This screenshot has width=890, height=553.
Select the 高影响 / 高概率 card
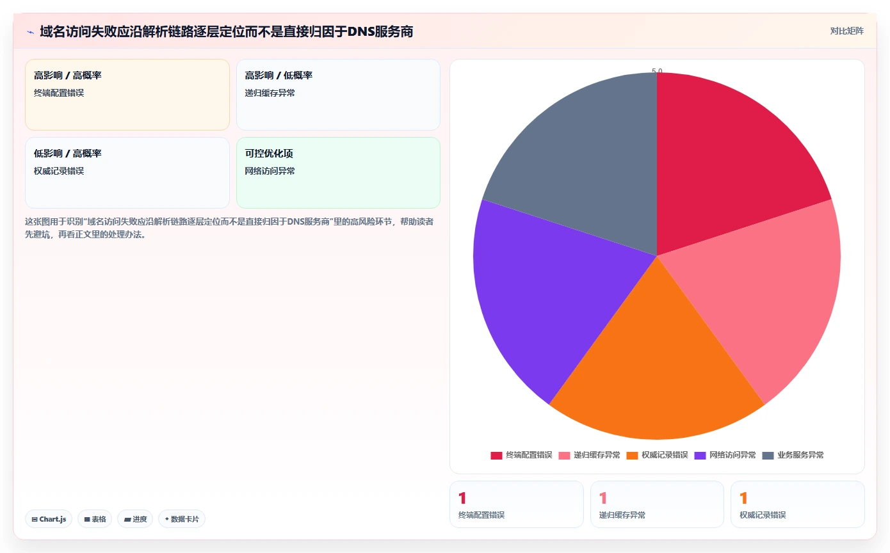[x=127, y=95]
